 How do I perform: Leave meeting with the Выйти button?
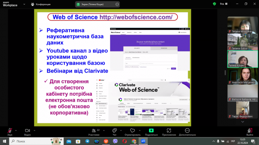[250, 132]
